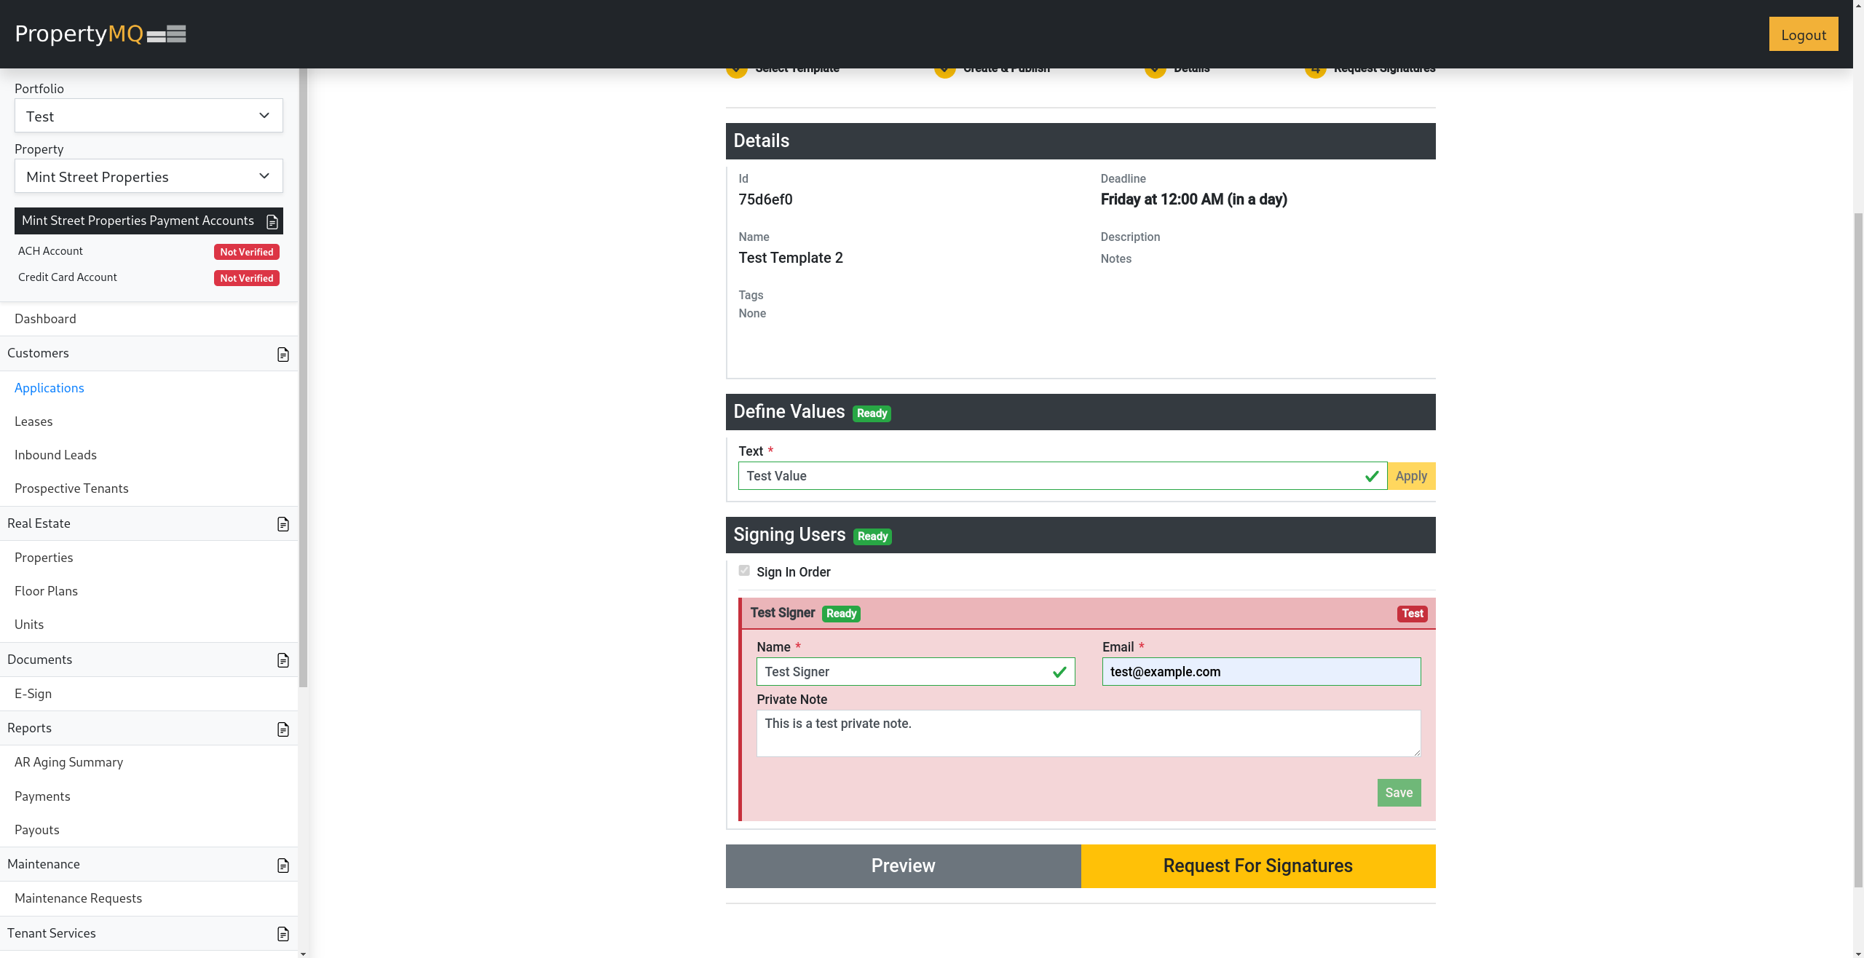Open the Property dropdown Mint Street Properties
The width and height of the screenshot is (1864, 958).
point(149,177)
